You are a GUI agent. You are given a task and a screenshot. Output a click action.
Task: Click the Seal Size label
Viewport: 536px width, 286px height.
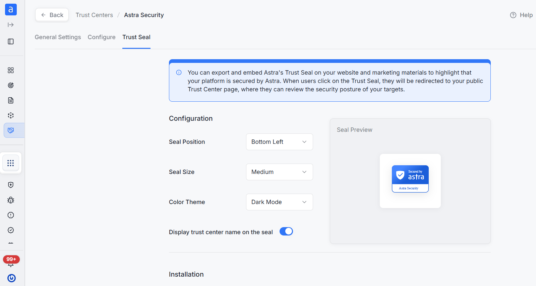tap(182, 172)
